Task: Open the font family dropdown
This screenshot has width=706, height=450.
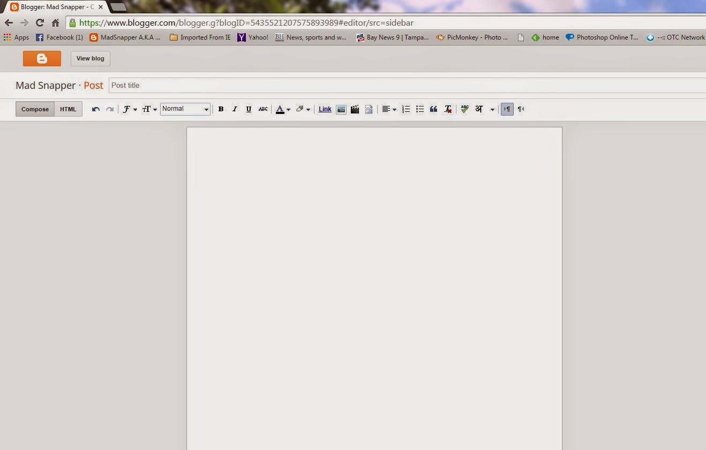Action: click(130, 109)
